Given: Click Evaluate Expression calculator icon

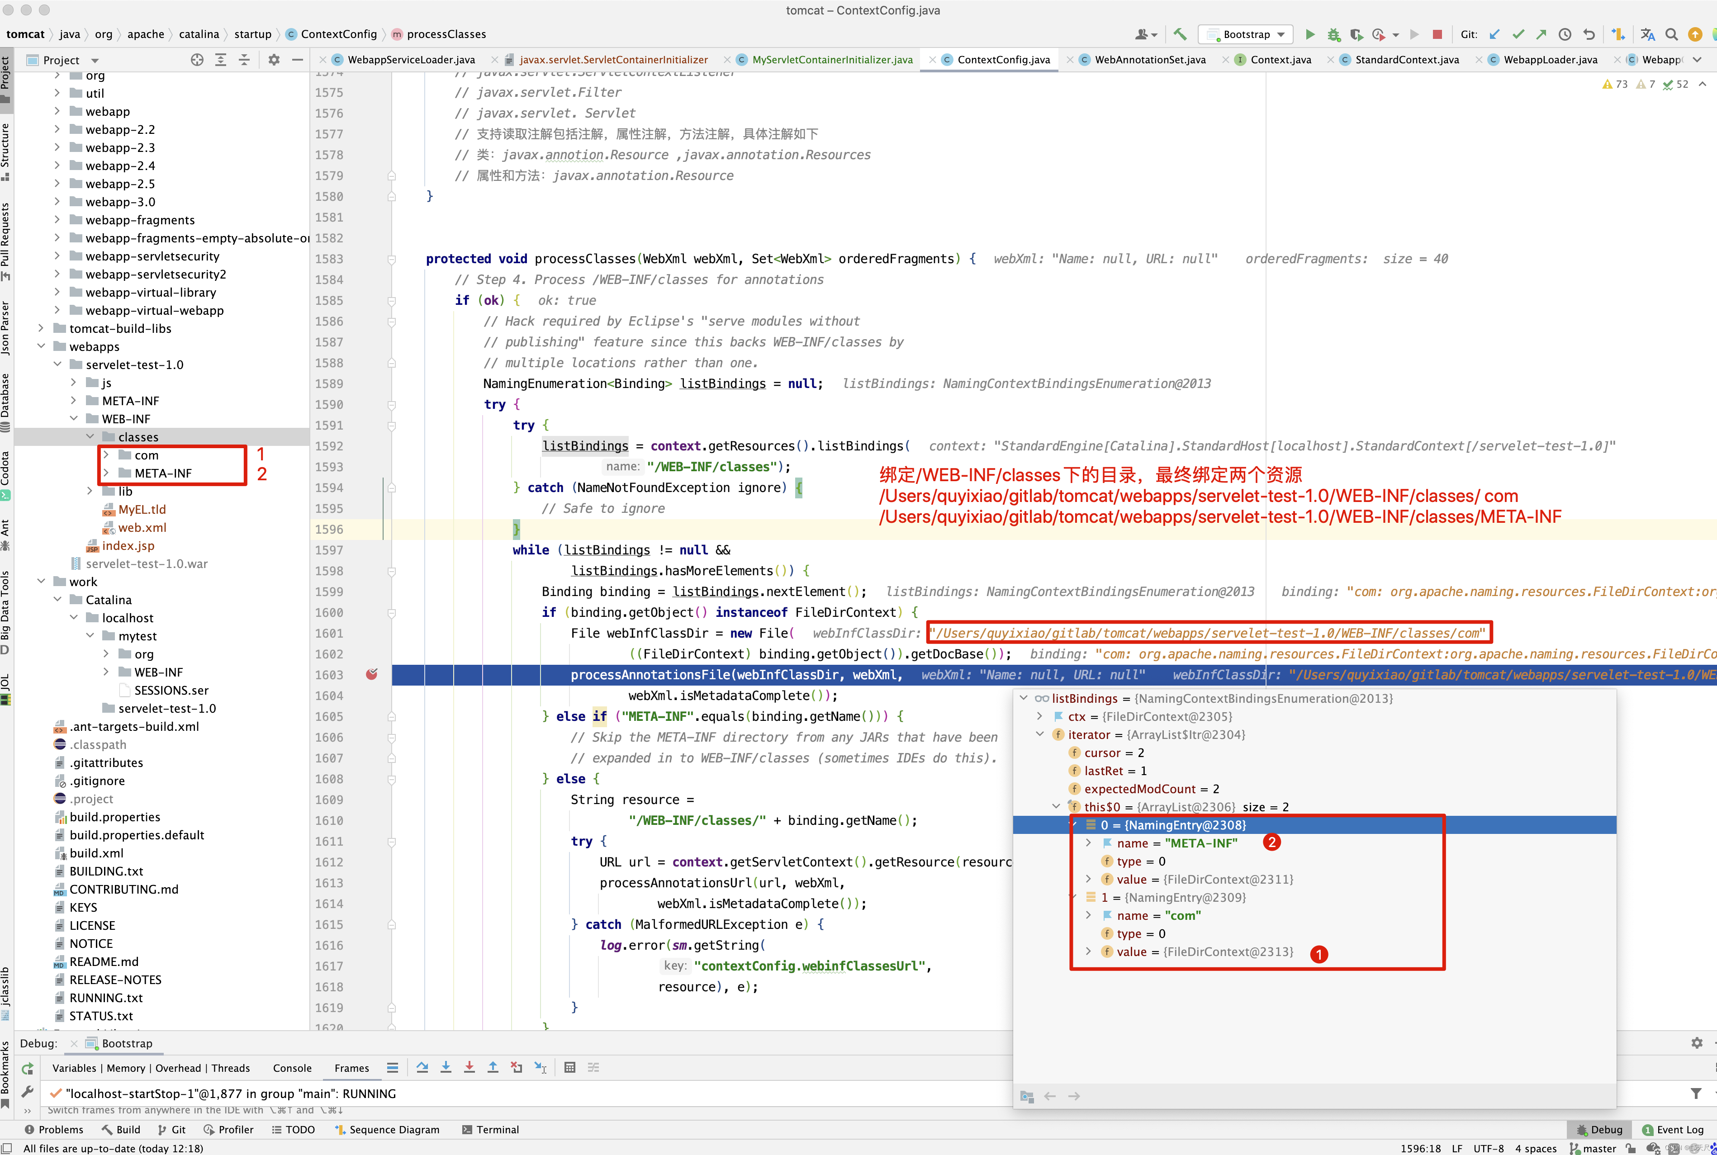Looking at the screenshot, I should point(569,1067).
